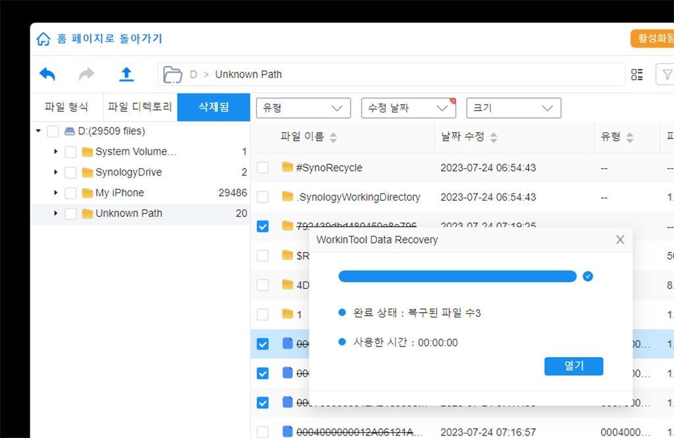
Task: Sort by file name arrows
Action: pyautogui.click(x=333, y=137)
